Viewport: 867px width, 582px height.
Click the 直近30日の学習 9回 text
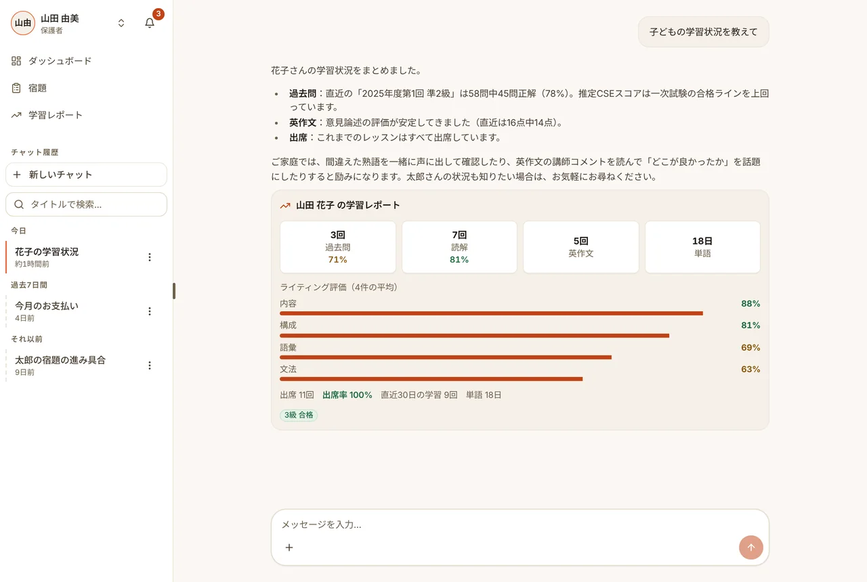[419, 395]
